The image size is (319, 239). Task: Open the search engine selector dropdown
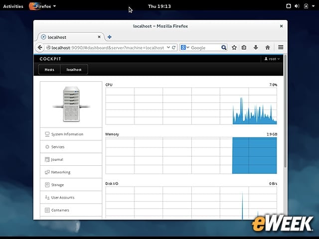pyautogui.click(x=185, y=48)
